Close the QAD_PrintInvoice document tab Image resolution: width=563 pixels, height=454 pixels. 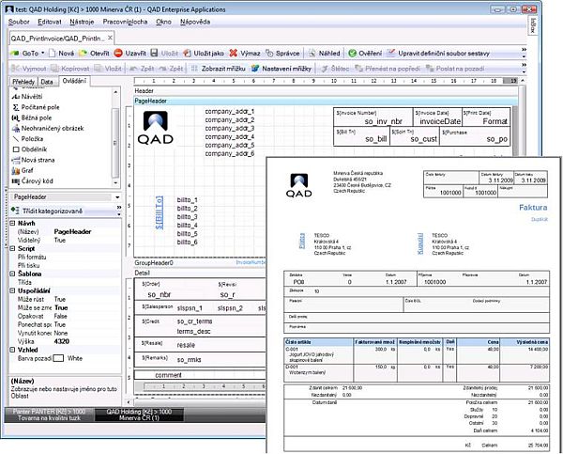[110, 38]
